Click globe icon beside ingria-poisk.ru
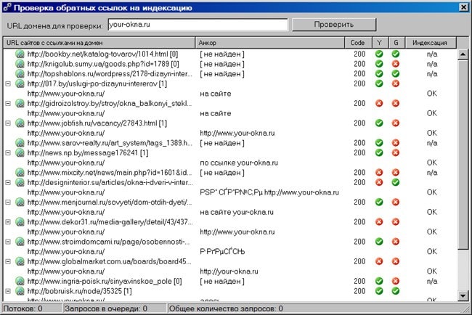 [20, 281]
